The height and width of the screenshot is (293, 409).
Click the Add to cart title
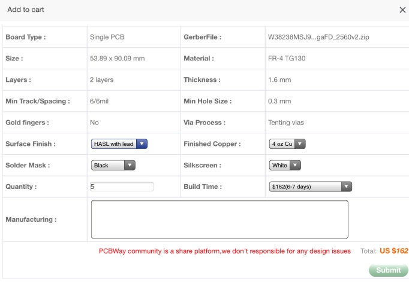(x=26, y=10)
